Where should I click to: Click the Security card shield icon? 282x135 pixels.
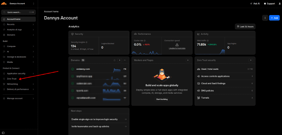(x=72, y=34)
